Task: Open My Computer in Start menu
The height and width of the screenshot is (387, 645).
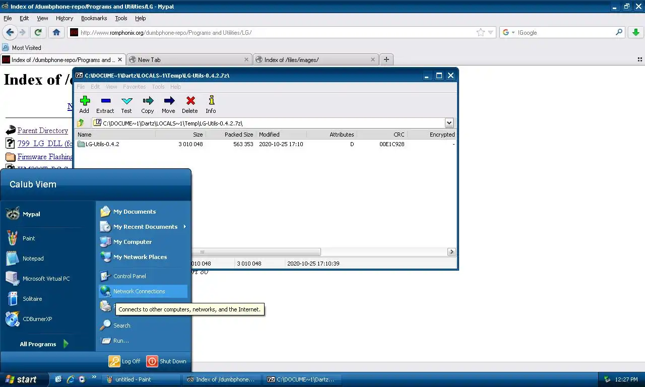Action: pyautogui.click(x=143, y=242)
